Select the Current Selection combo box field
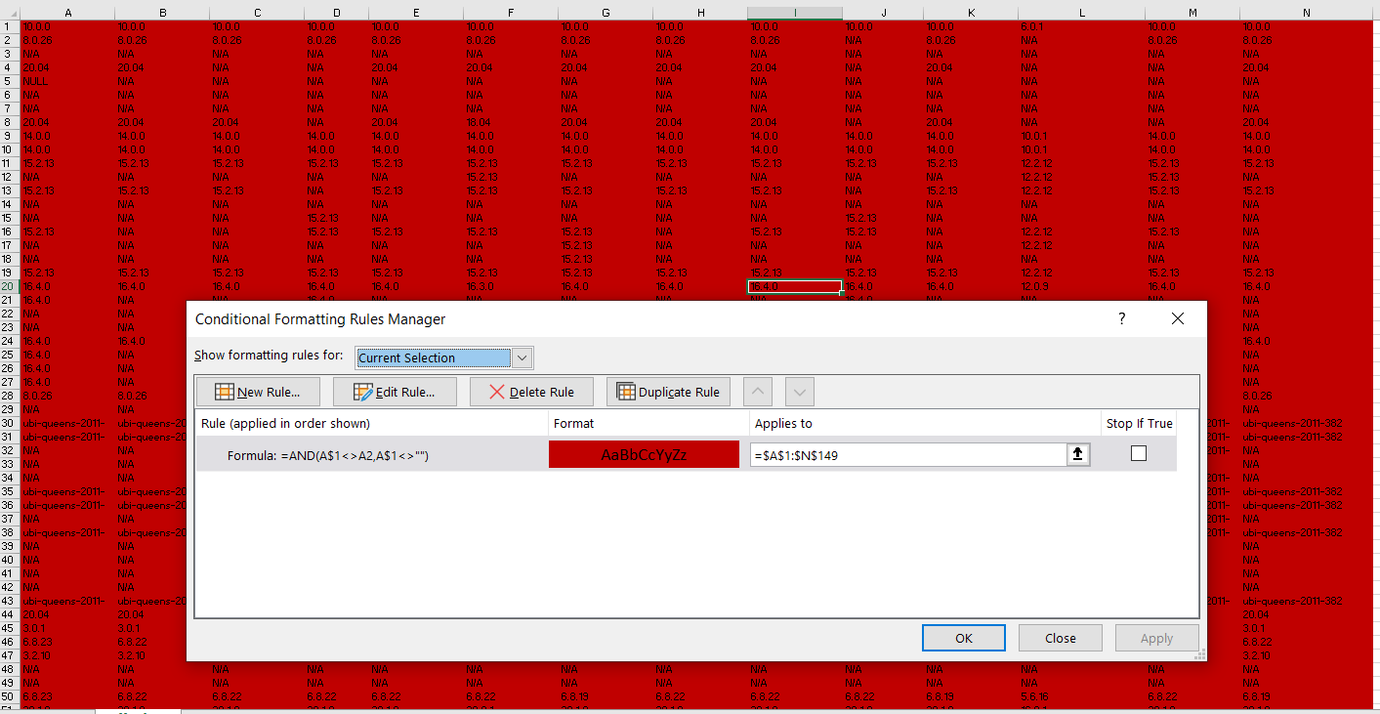The height and width of the screenshot is (714, 1380). (x=433, y=357)
